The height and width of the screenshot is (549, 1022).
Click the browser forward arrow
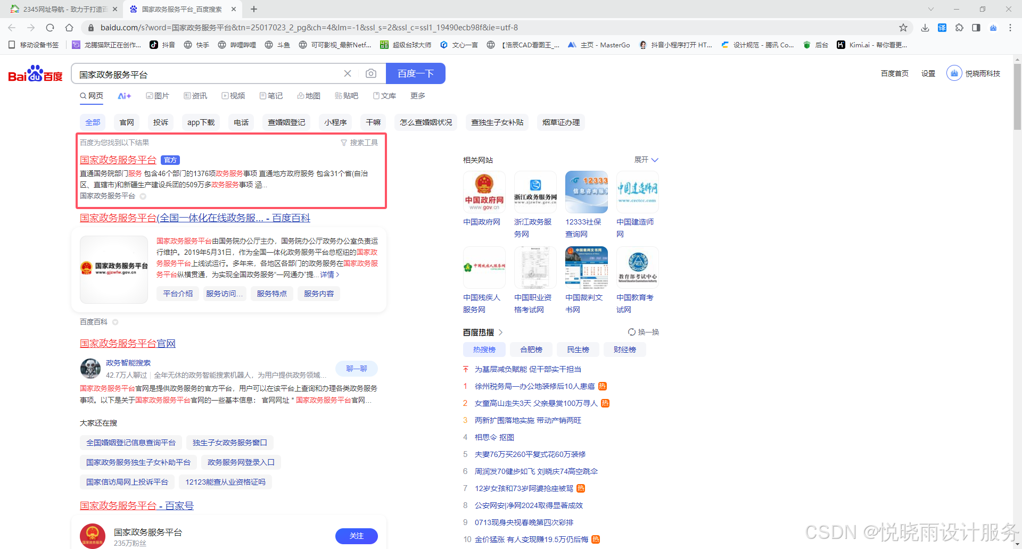tap(31, 28)
